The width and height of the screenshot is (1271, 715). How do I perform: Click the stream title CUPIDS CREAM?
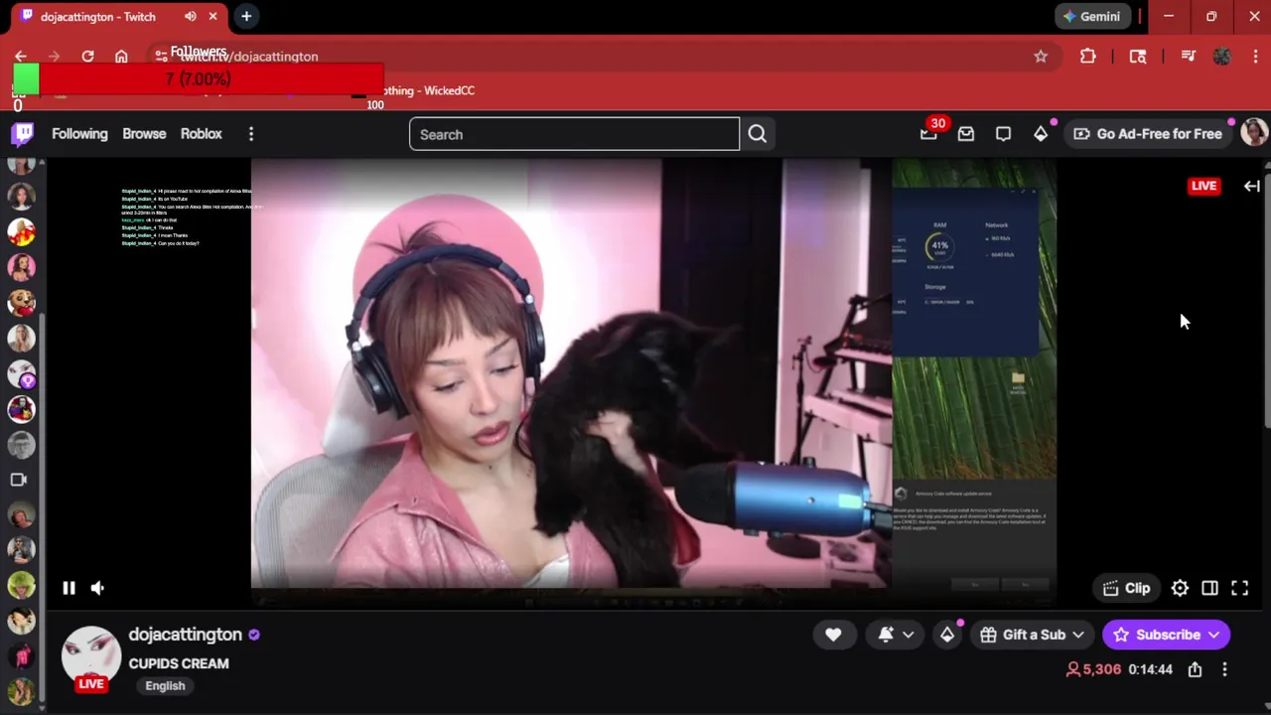179,663
